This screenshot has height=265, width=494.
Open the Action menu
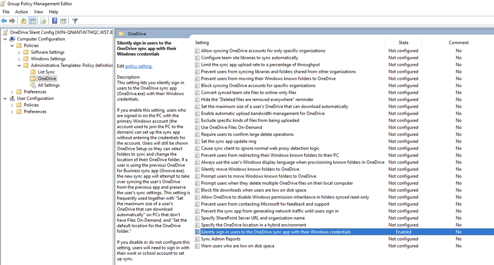coord(21,12)
